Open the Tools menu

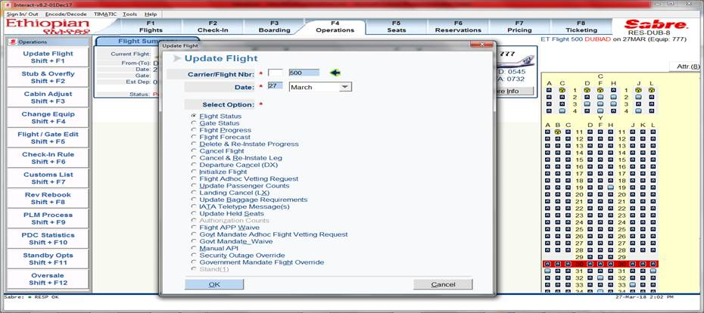coord(129,14)
